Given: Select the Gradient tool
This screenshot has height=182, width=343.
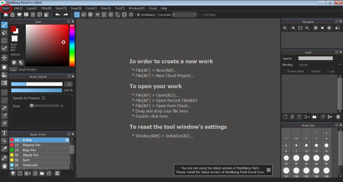Looking at the screenshot, I should click(4, 83).
